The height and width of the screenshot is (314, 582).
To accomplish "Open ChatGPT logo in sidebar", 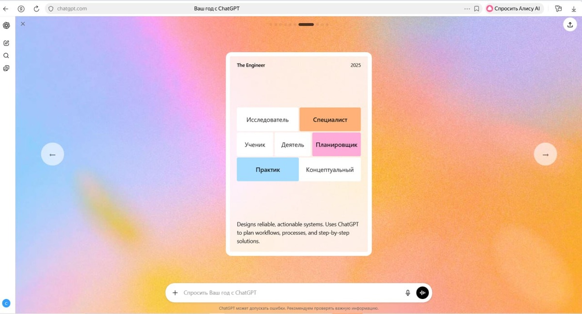I will pyautogui.click(x=6, y=26).
